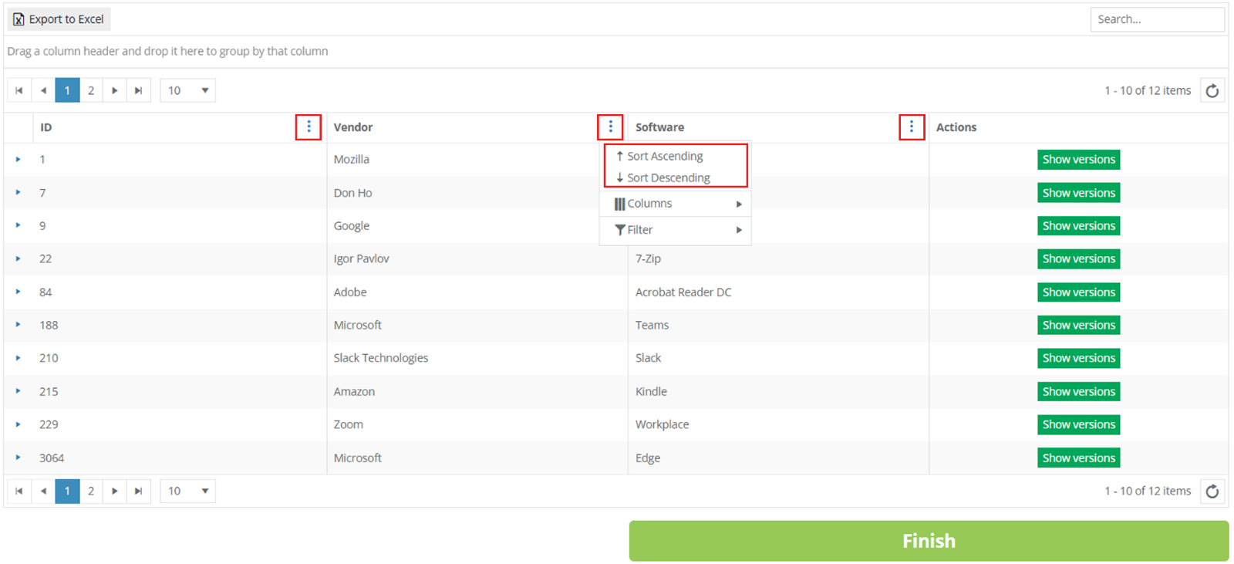Open the ID column options menu
Screen dimensions: 1234x564
point(308,127)
